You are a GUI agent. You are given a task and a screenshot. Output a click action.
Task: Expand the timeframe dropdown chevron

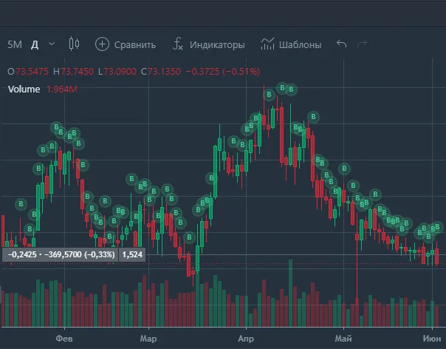click(52, 44)
